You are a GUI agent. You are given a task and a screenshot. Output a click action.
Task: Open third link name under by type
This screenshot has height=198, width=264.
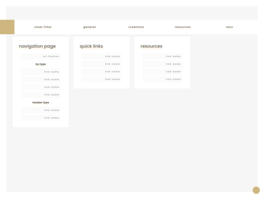41,87
